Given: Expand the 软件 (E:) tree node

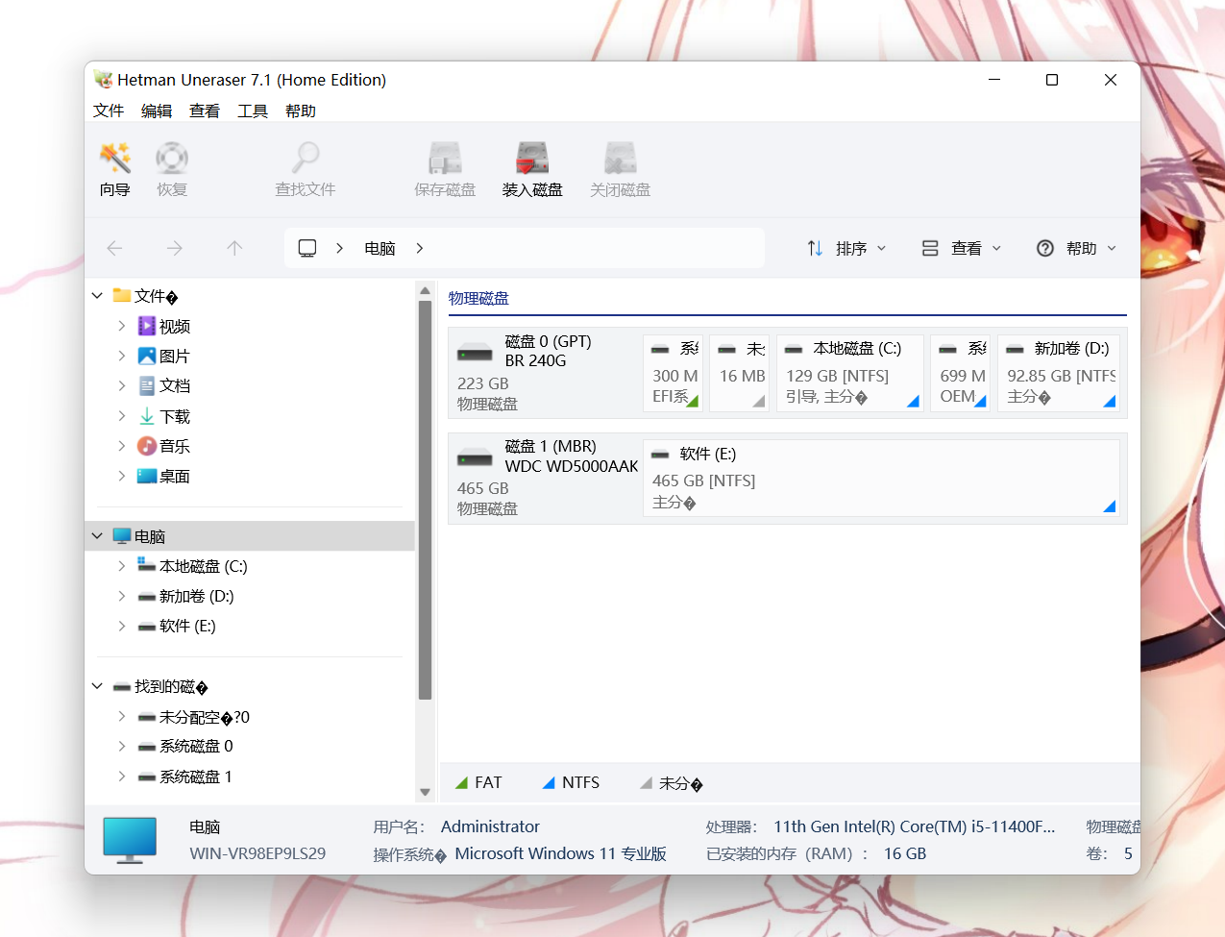Looking at the screenshot, I should 122,626.
